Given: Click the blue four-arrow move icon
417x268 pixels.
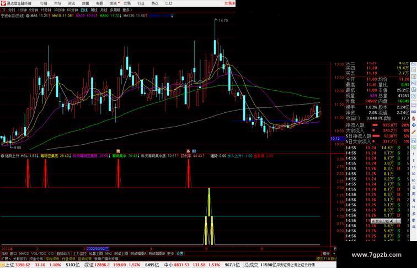Looking at the screenshot, I should pos(414,125).
